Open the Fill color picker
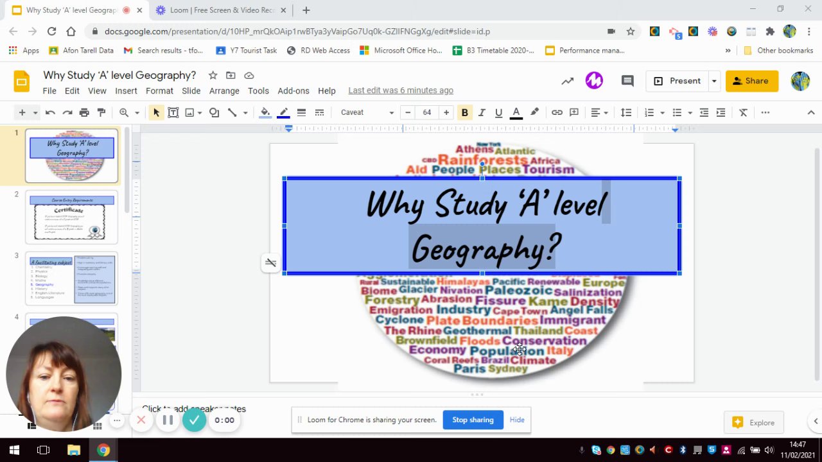The image size is (822, 462). [265, 112]
